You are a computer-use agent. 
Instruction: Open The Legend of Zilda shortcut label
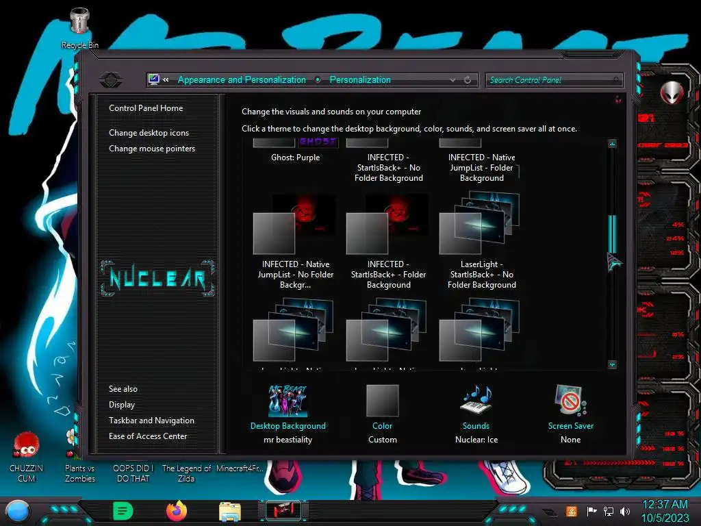(186, 473)
